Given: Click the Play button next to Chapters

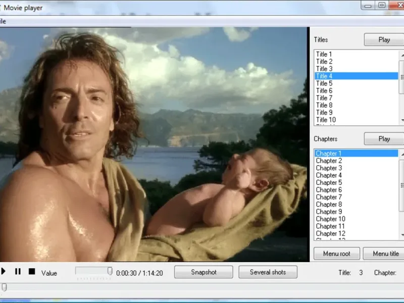Looking at the screenshot, I should (x=384, y=139).
